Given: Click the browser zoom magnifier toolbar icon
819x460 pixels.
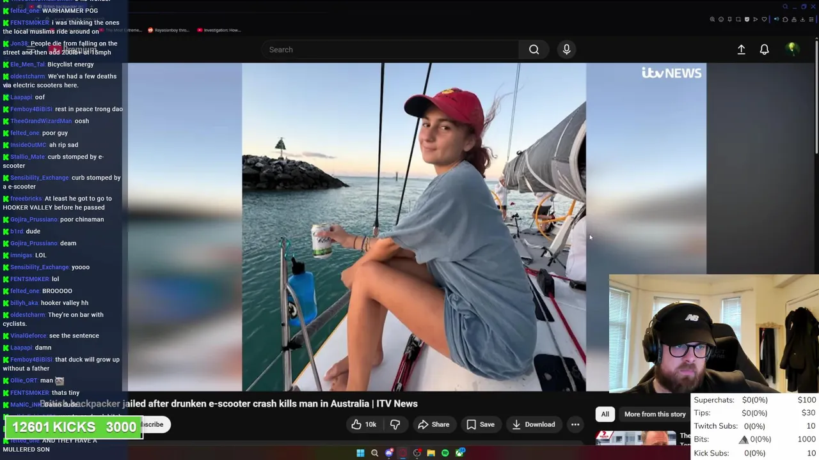Looking at the screenshot, I should (x=712, y=19).
